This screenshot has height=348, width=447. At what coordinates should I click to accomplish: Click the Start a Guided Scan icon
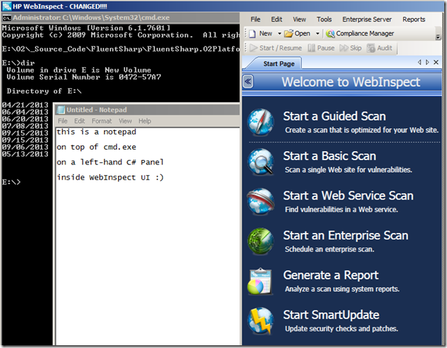coord(262,122)
